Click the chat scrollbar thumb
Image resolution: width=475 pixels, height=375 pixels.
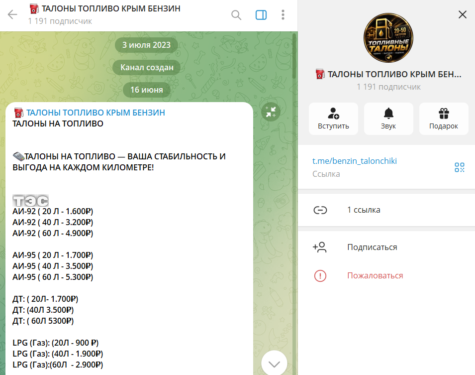point(294,56)
